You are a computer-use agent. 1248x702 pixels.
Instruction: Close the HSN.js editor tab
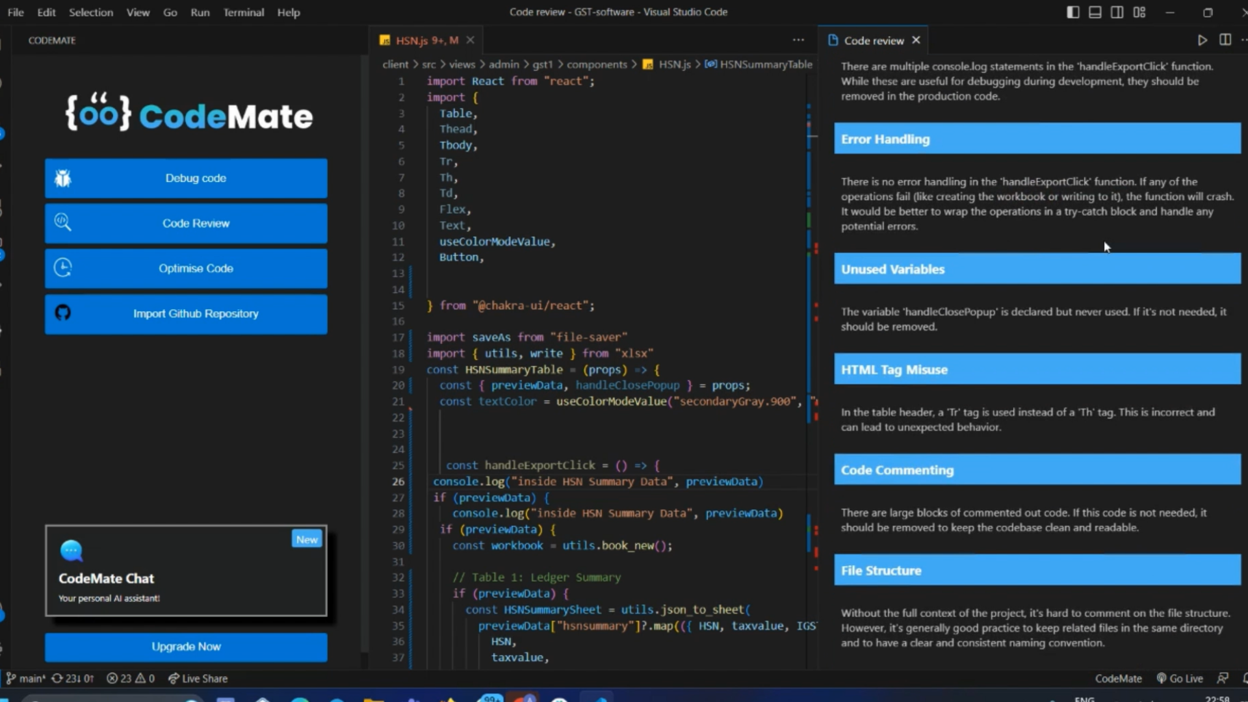coord(470,40)
